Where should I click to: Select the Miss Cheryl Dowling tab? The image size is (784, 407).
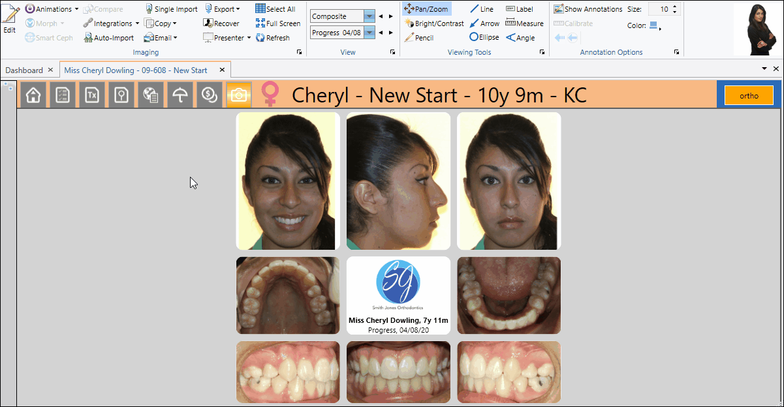[135, 70]
